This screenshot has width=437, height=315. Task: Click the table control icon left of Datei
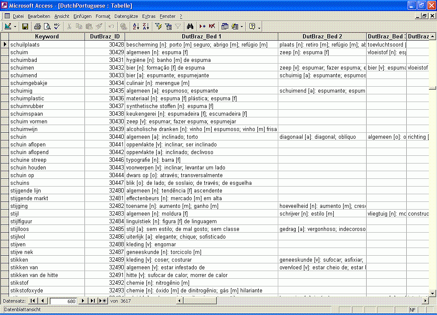coord(7,16)
